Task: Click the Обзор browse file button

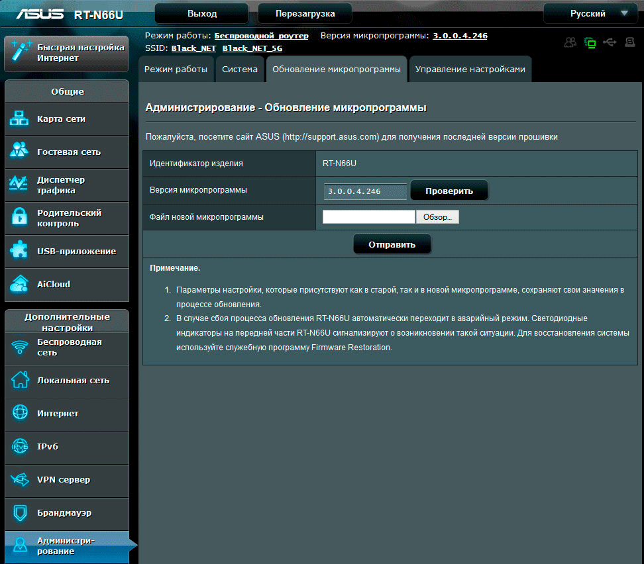Action: pyautogui.click(x=437, y=217)
